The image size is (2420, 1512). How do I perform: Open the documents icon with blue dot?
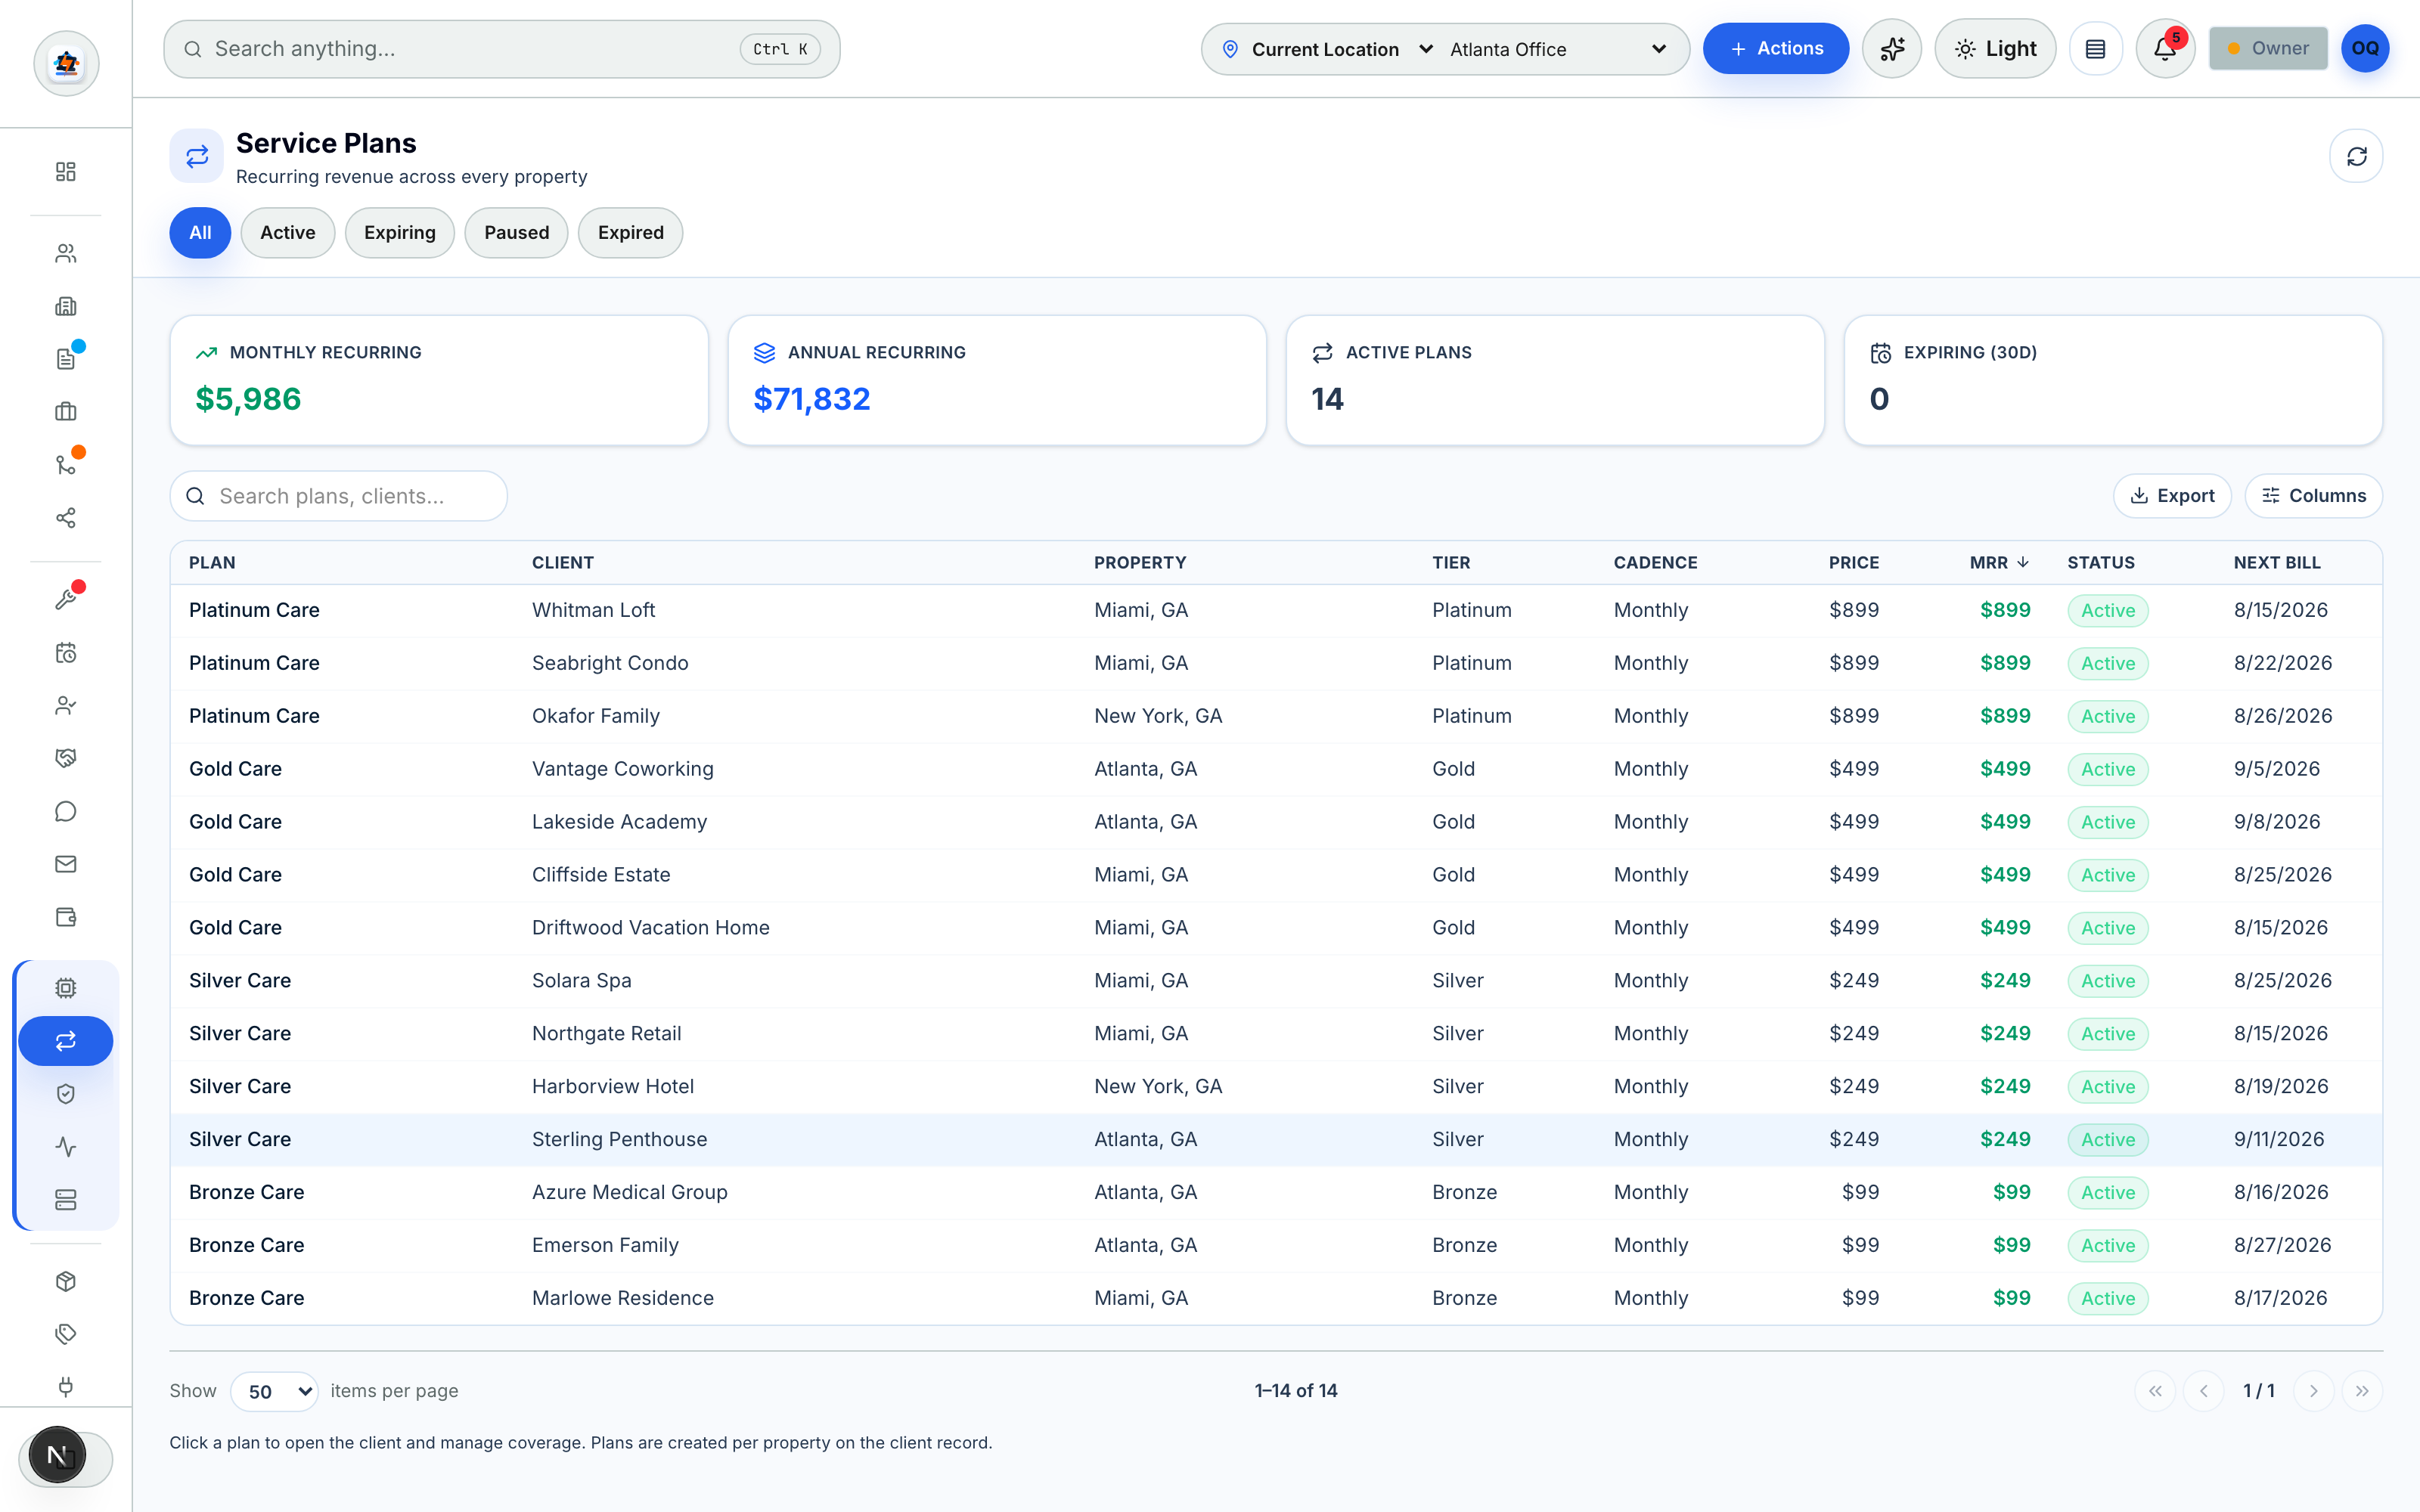coord(66,359)
